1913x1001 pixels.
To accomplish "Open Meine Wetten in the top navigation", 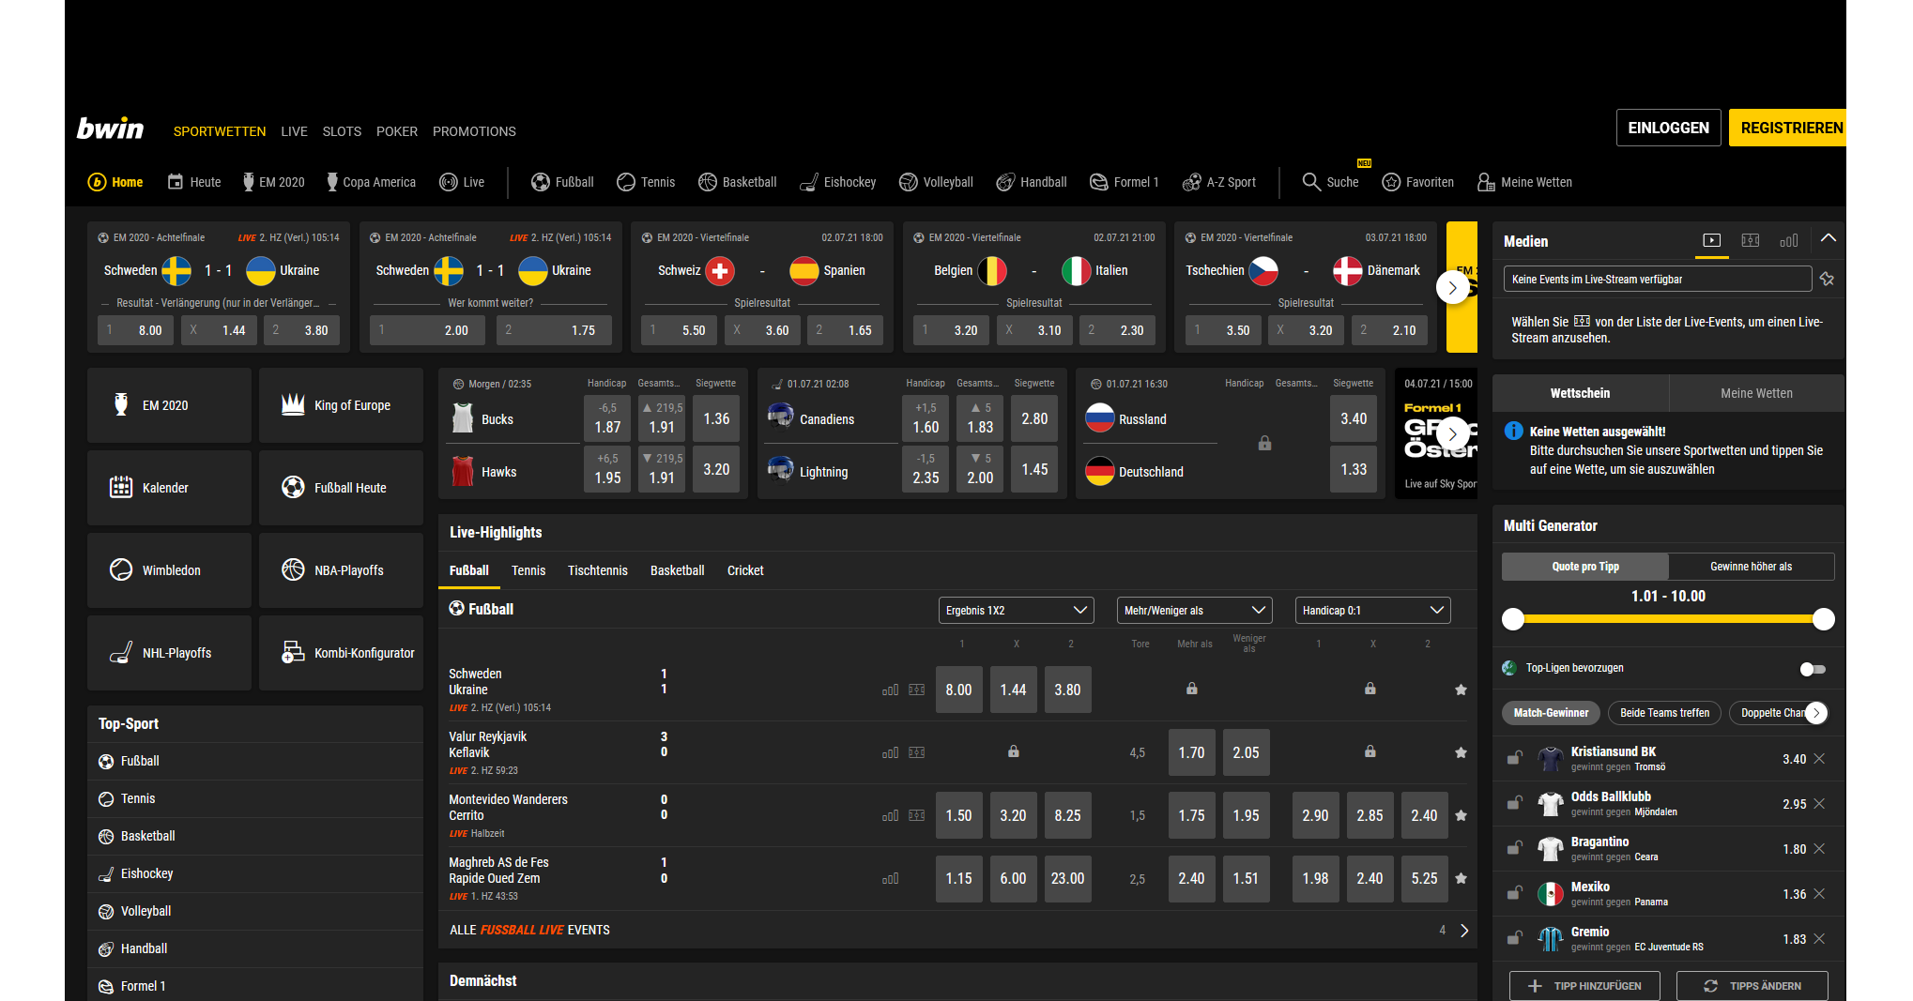I will (x=1524, y=182).
